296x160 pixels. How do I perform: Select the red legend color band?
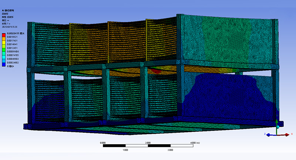pyautogui.click(x=4, y=35)
